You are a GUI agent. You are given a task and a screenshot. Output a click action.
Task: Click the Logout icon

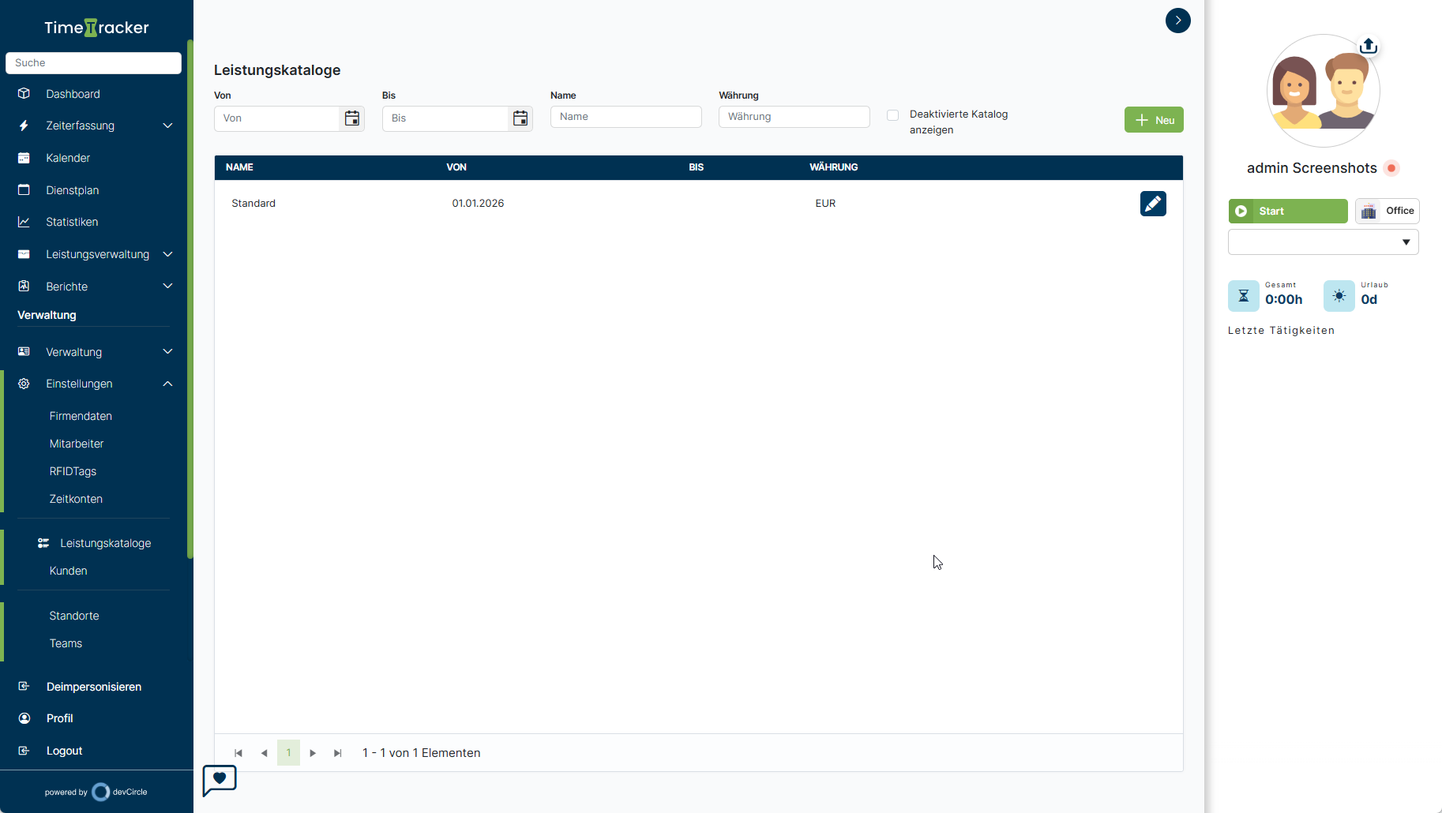click(x=24, y=751)
